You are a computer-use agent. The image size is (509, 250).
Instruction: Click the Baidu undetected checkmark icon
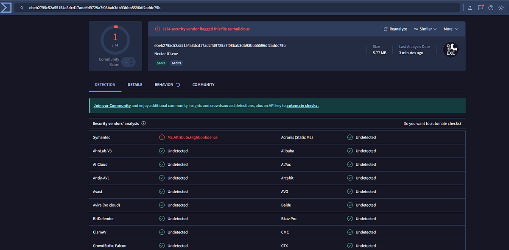[x=350, y=205]
